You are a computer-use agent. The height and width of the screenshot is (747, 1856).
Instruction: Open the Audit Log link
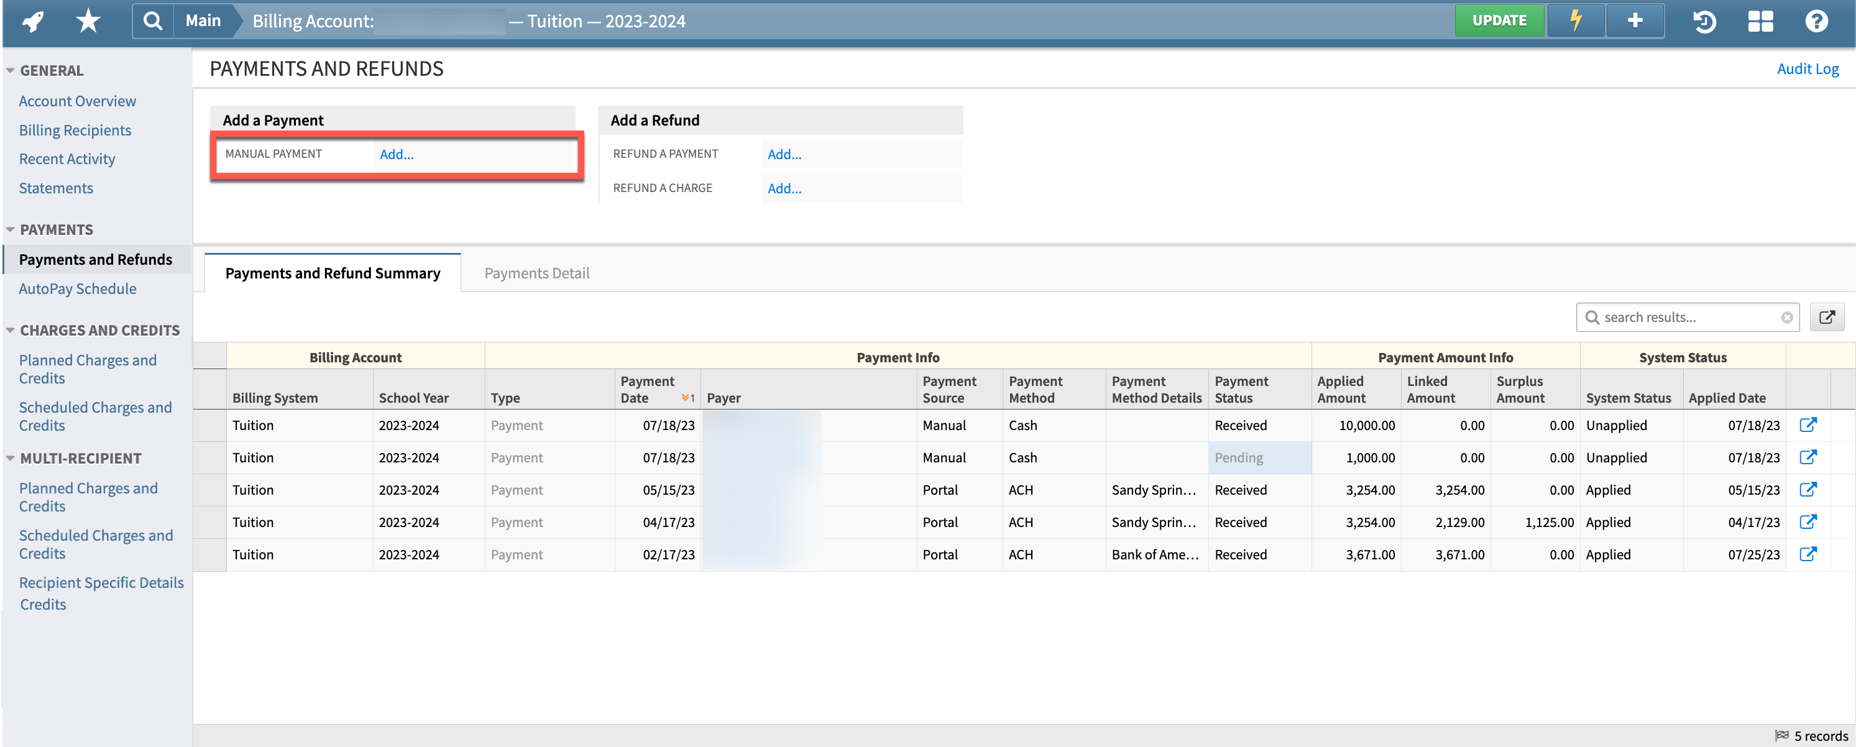(x=1808, y=68)
